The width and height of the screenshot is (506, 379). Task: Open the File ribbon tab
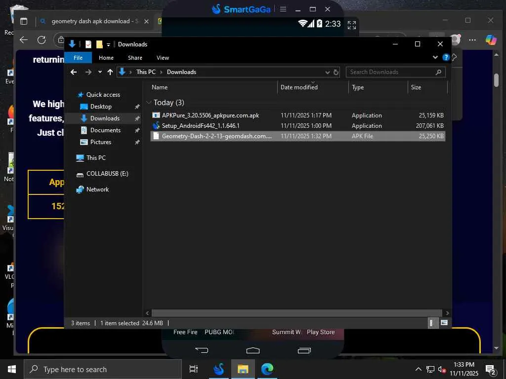coord(78,58)
